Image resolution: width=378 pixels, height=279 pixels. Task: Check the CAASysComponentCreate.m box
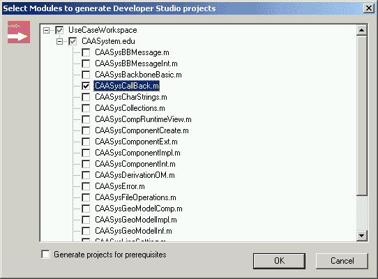(x=86, y=130)
